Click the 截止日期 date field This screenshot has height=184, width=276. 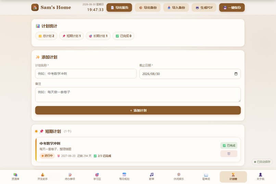[x=190, y=74]
